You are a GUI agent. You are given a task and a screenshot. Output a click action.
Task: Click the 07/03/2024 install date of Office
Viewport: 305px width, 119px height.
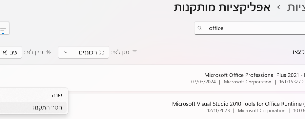204,82
